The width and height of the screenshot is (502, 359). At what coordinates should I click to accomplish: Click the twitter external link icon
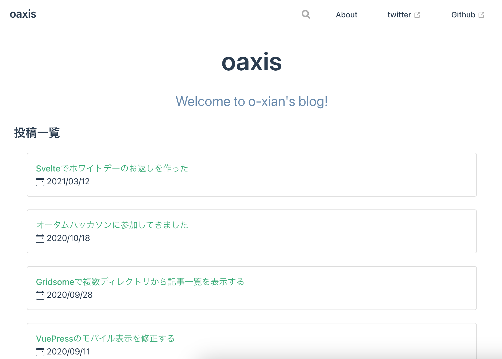coord(417,15)
